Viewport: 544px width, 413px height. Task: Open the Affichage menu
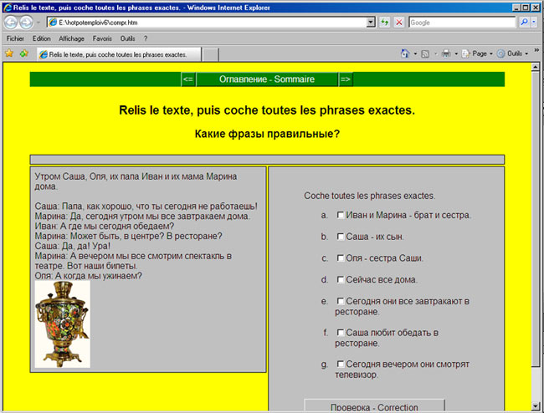pyautogui.click(x=71, y=38)
